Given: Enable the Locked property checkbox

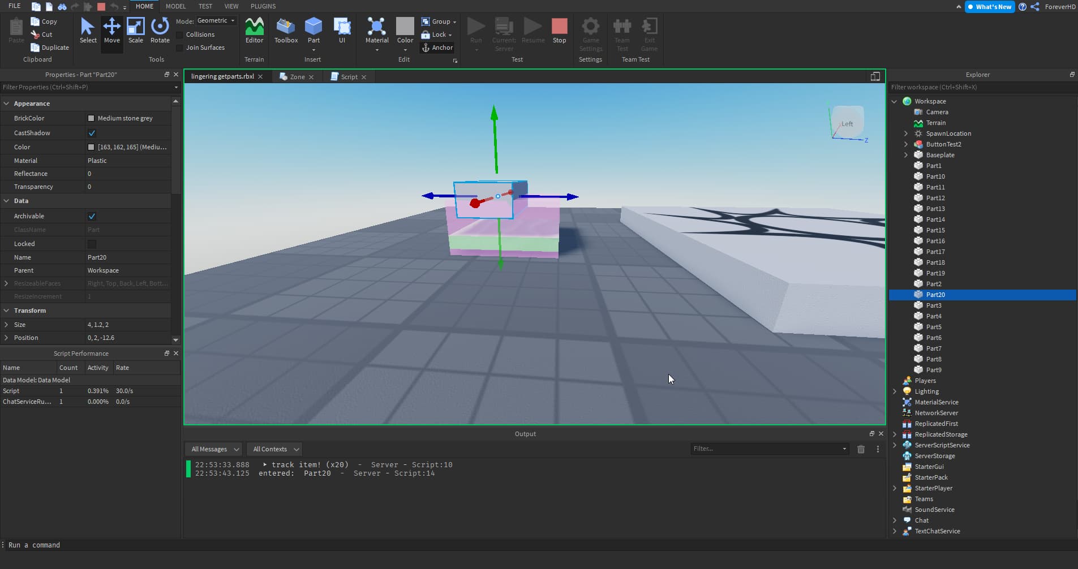Looking at the screenshot, I should click(x=92, y=244).
